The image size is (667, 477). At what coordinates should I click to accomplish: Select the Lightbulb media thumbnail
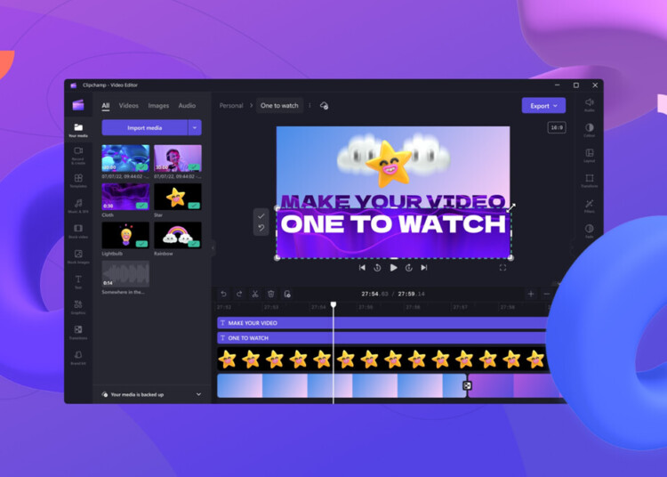point(125,235)
